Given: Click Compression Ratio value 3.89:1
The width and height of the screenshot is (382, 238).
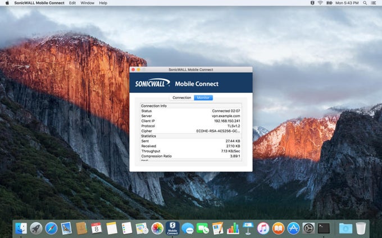Looking at the screenshot, I should [235, 156].
